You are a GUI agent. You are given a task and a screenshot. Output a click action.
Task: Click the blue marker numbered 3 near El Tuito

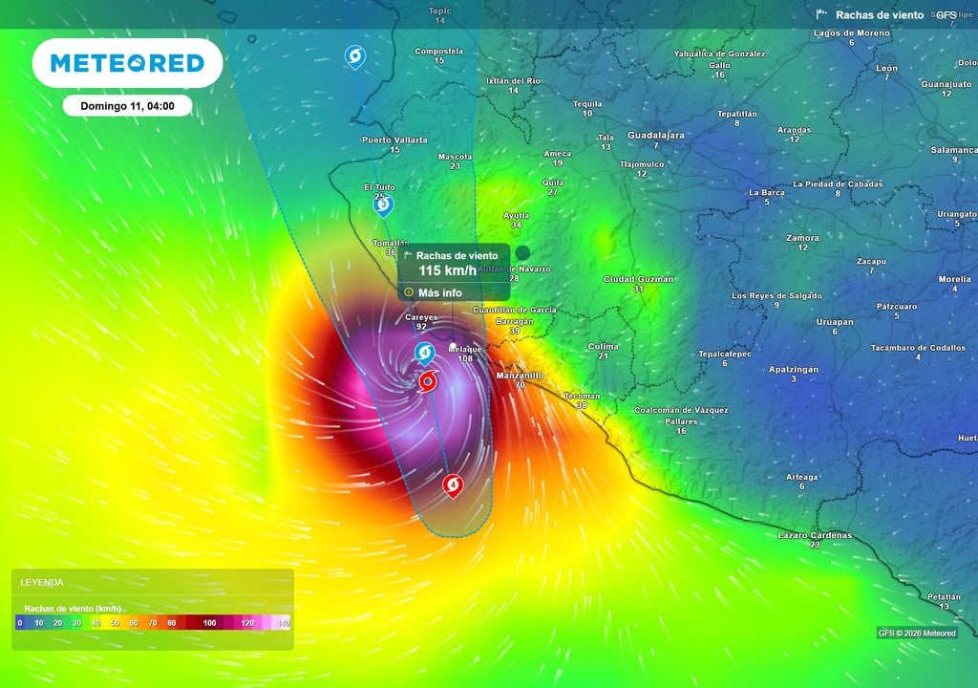(384, 204)
